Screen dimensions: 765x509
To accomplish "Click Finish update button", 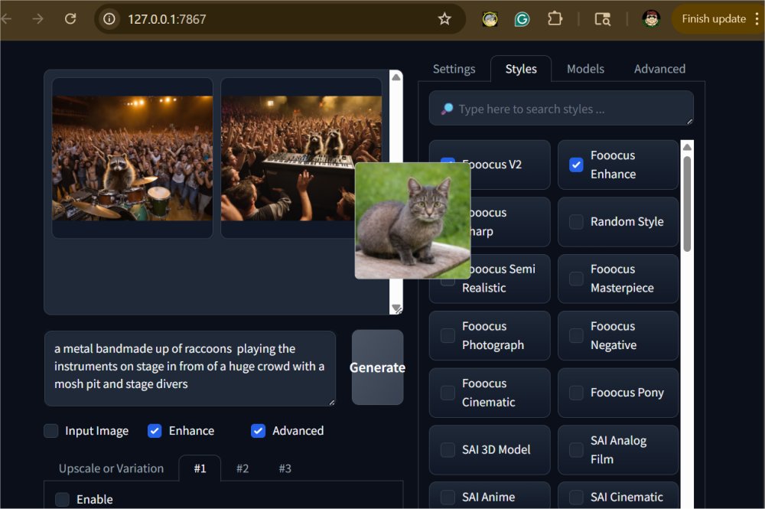I will (713, 19).
